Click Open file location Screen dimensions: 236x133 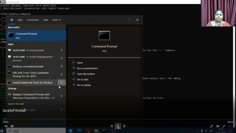tap(86, 74)
